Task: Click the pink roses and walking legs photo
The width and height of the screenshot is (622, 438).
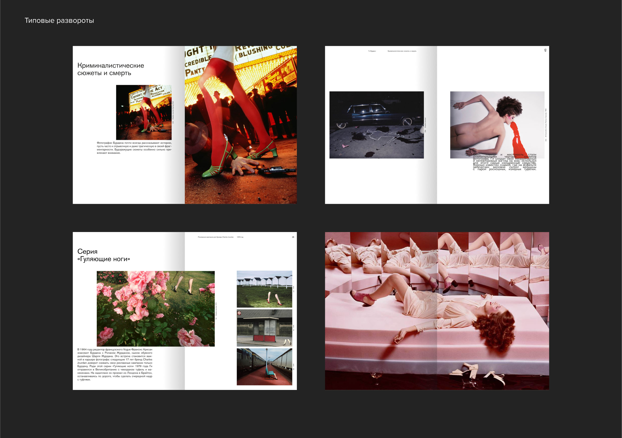Action: [x=155, y=309]
